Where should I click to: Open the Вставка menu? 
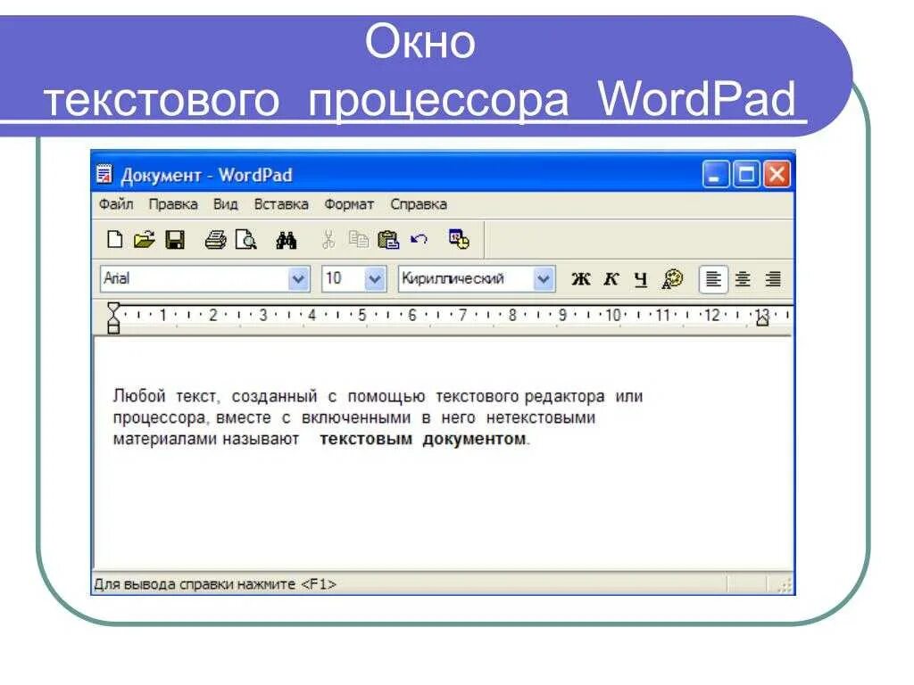click(x=281, y=204)
